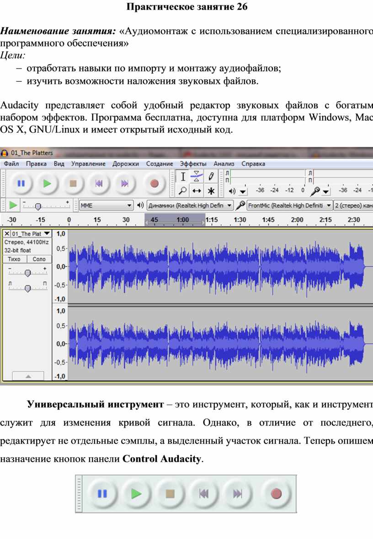Image resolution: width=373 pixels, height=539 pixels.
Task: Click the 2:30 mark on the timeline ruler
Action: pos(354,220)
